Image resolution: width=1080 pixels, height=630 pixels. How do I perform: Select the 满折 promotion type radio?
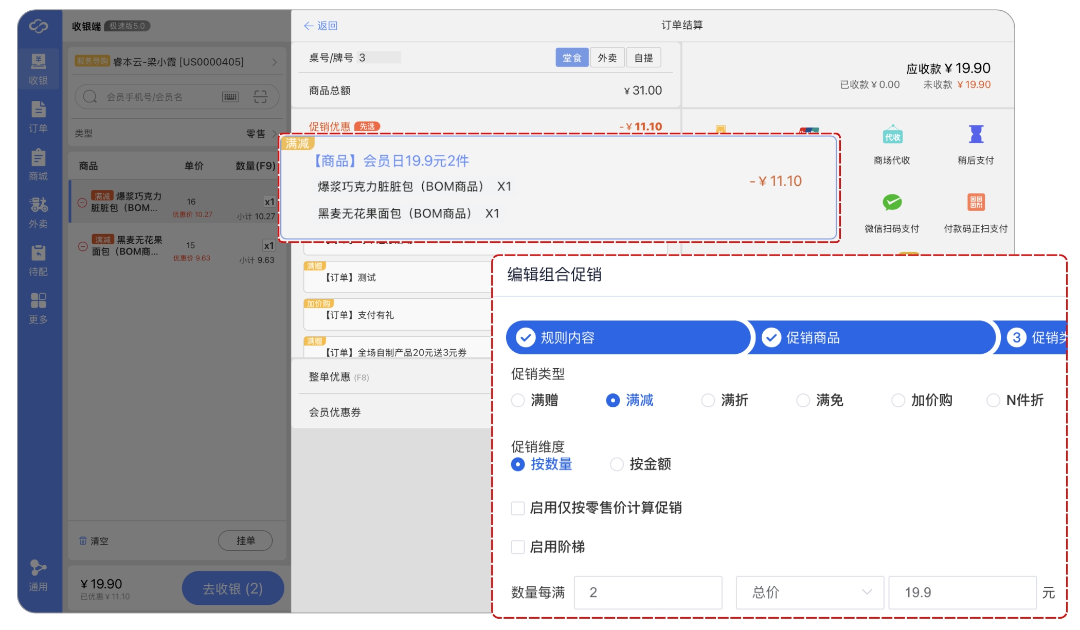point(708,400)
